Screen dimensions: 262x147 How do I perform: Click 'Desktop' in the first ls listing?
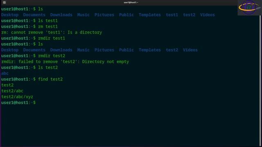[x=10, y=15]
